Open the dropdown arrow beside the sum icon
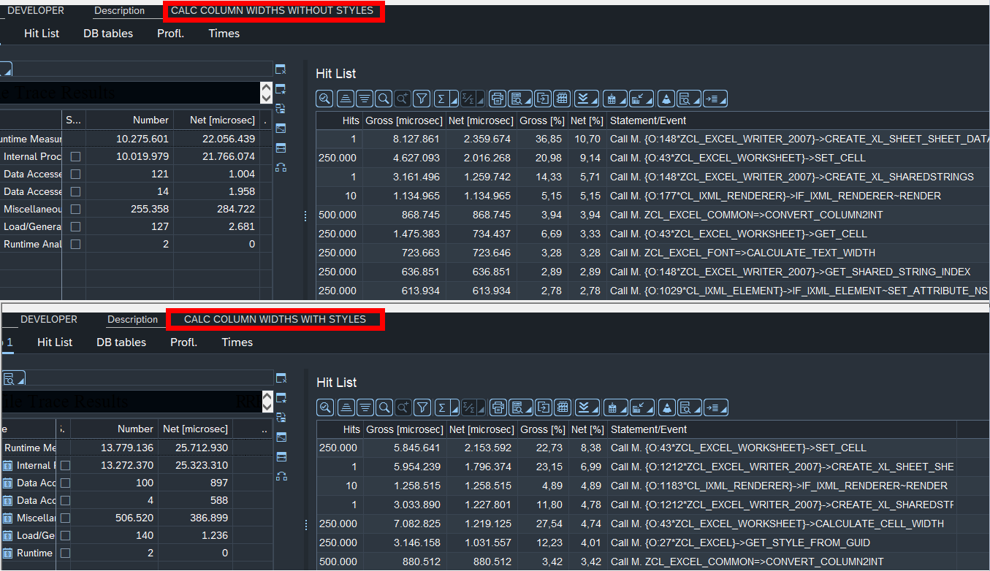Screen dimensions: 990x571 click(x=453, y=101)
